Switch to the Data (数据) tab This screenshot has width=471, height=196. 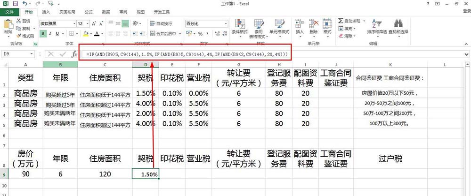[x=106, y=12]
